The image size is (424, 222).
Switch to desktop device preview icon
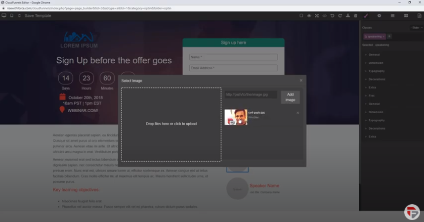click(4, 16)
